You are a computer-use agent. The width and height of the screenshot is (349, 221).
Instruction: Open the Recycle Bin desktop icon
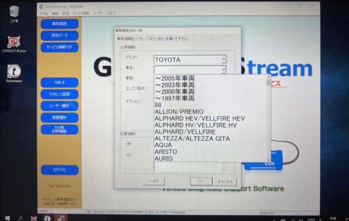click(x=14, y=12)
